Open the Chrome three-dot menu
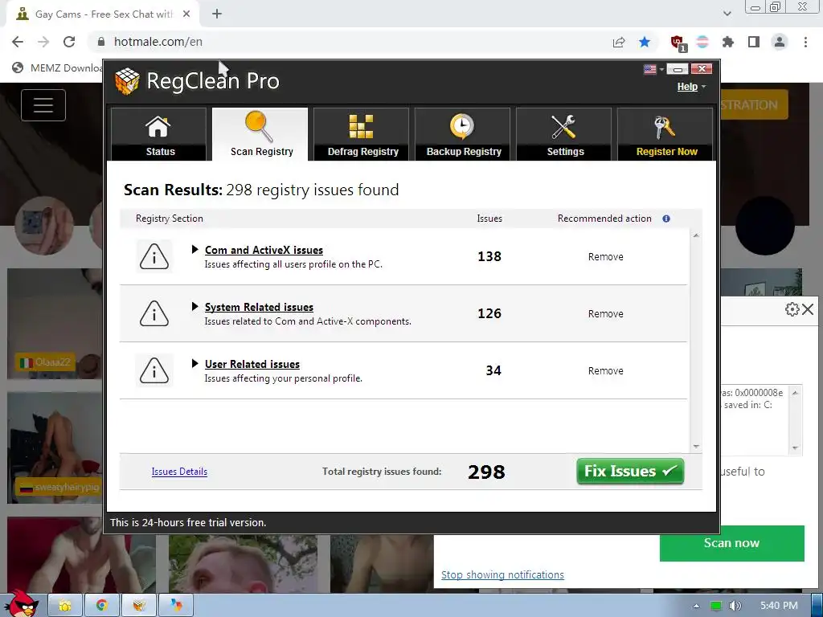823x617 pixels. click(805, 42)
